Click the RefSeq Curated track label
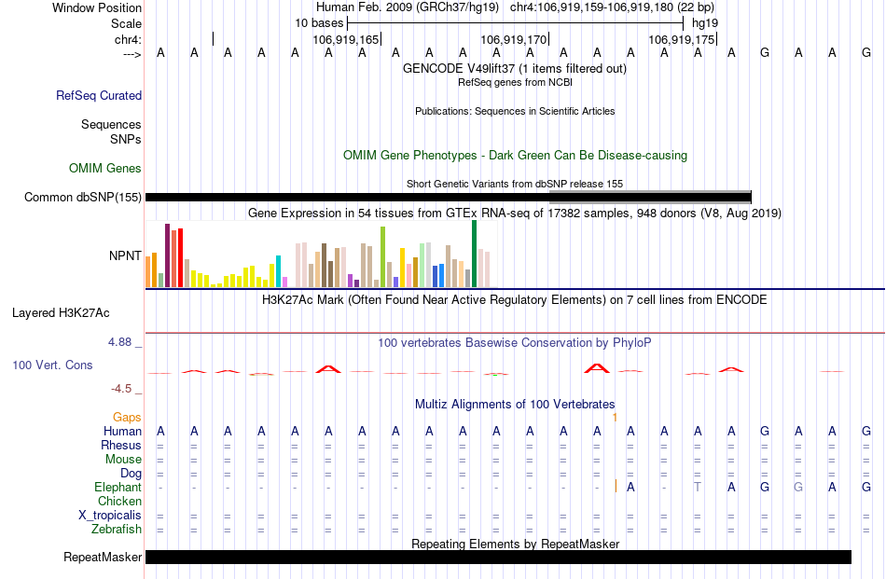Viewport: 886px width, 579px height. point(99,95)
